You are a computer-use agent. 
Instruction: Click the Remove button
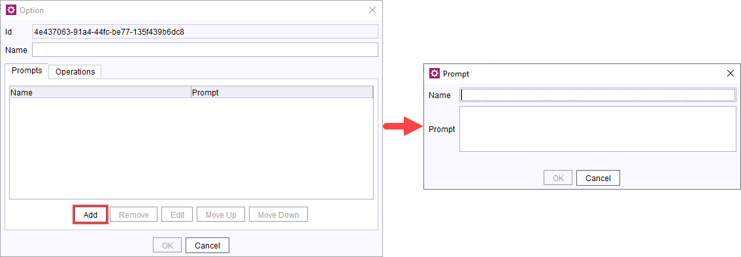click(134, 214)
